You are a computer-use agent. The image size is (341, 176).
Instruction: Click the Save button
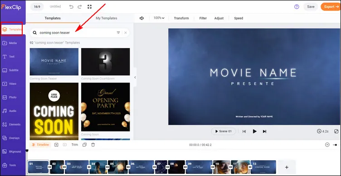(311, 7)
